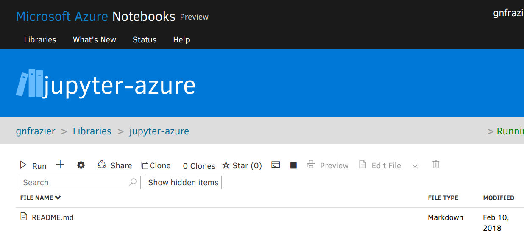Click the 0 Clones text

199,166
